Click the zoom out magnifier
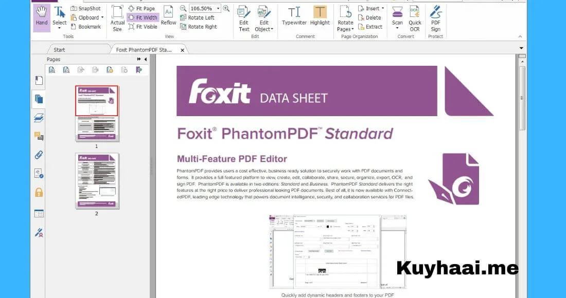The image size is (566, 298). click(x=183, y=8)
